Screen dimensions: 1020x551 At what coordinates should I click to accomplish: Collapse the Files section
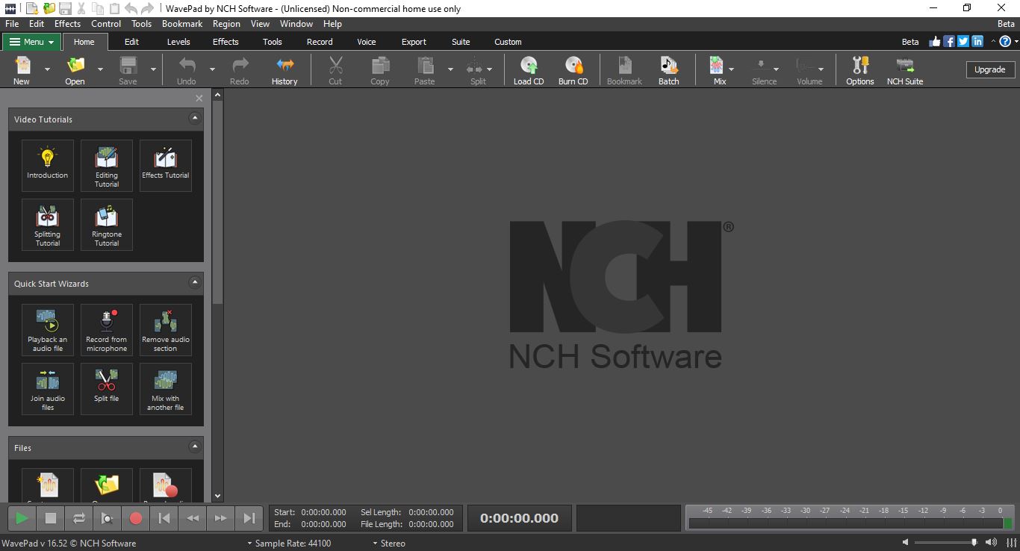(195, 446)
